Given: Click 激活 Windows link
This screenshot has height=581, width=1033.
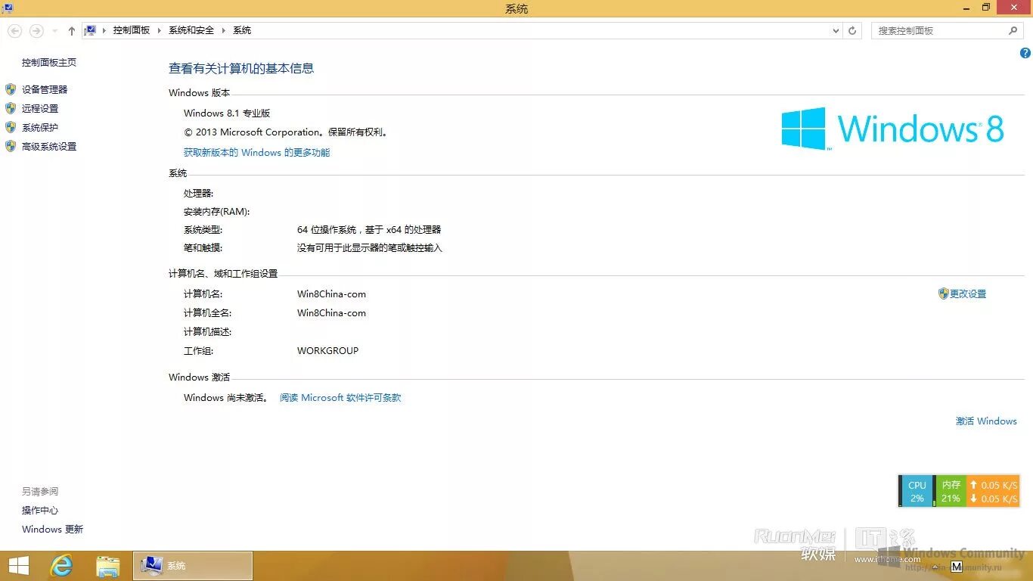Looking at the screenshot, I should tap(986, 421).
